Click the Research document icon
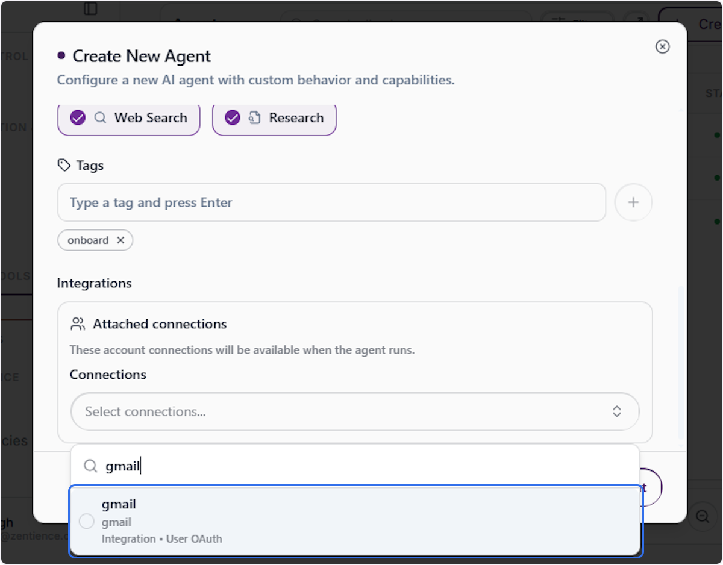Image resolution: width=723 pixels, height=565 pixels. pyautogui.click(x=255, y=118)
